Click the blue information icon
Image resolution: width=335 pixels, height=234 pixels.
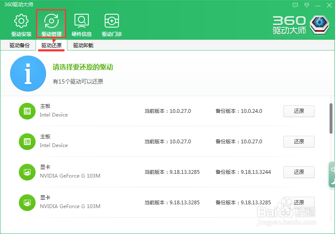(28, 74)
